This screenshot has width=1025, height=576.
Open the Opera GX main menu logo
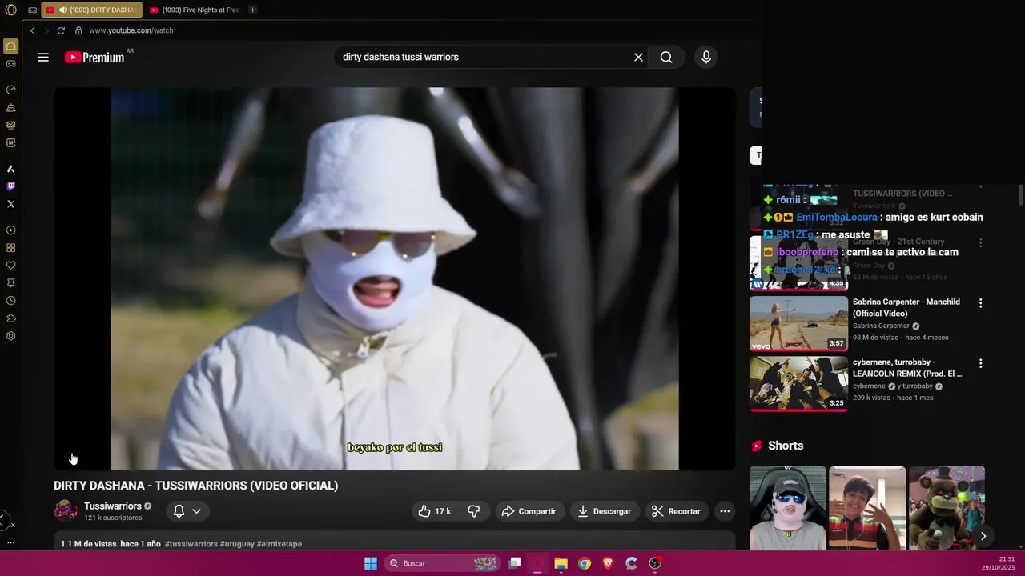(x=10, y=10)
